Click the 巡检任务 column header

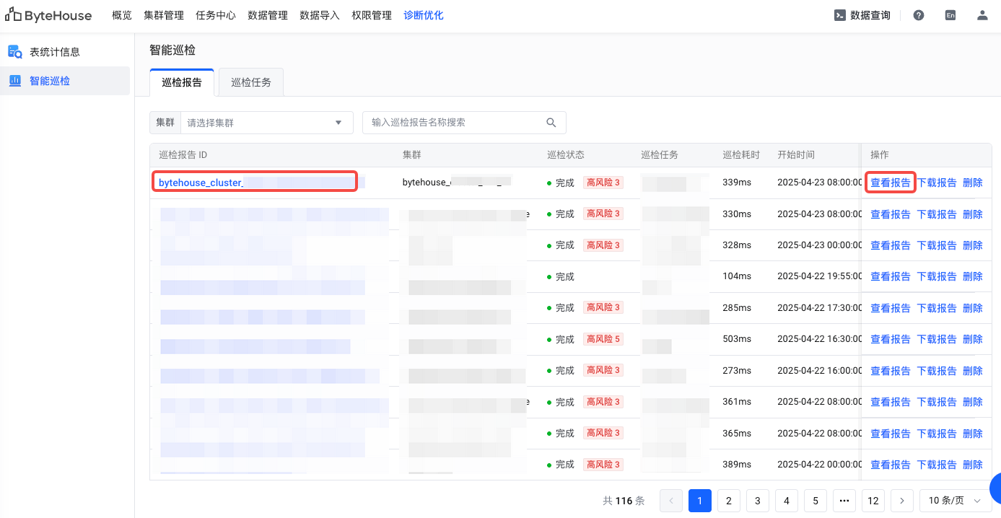click(660, 155)
